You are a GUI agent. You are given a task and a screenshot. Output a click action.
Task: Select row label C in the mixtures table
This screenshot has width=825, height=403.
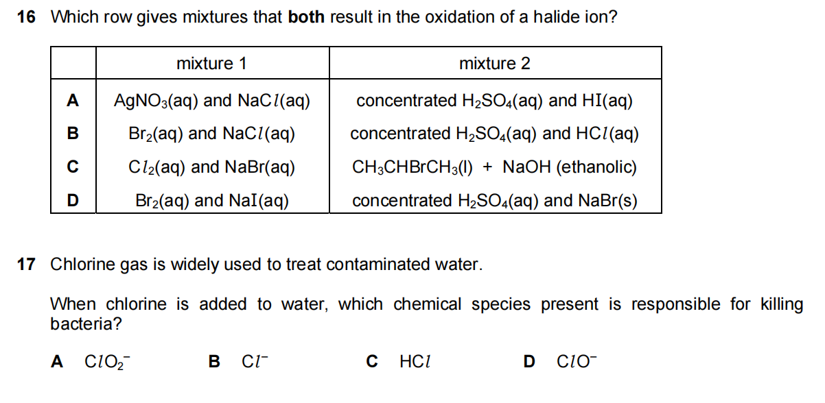[72, 167]
